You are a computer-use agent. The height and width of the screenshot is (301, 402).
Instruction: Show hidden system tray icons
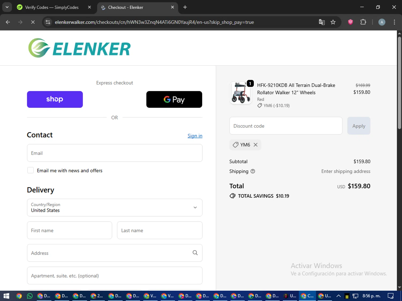338,296
